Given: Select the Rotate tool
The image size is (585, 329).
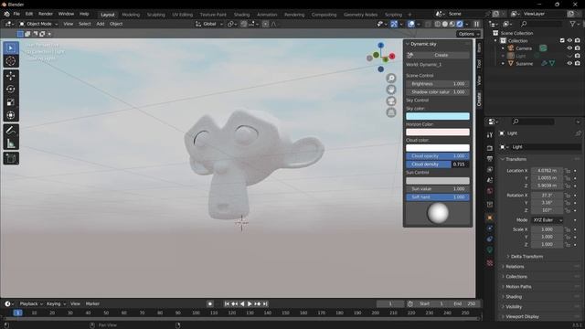Looking at the screenshot, I should point(11,89).
